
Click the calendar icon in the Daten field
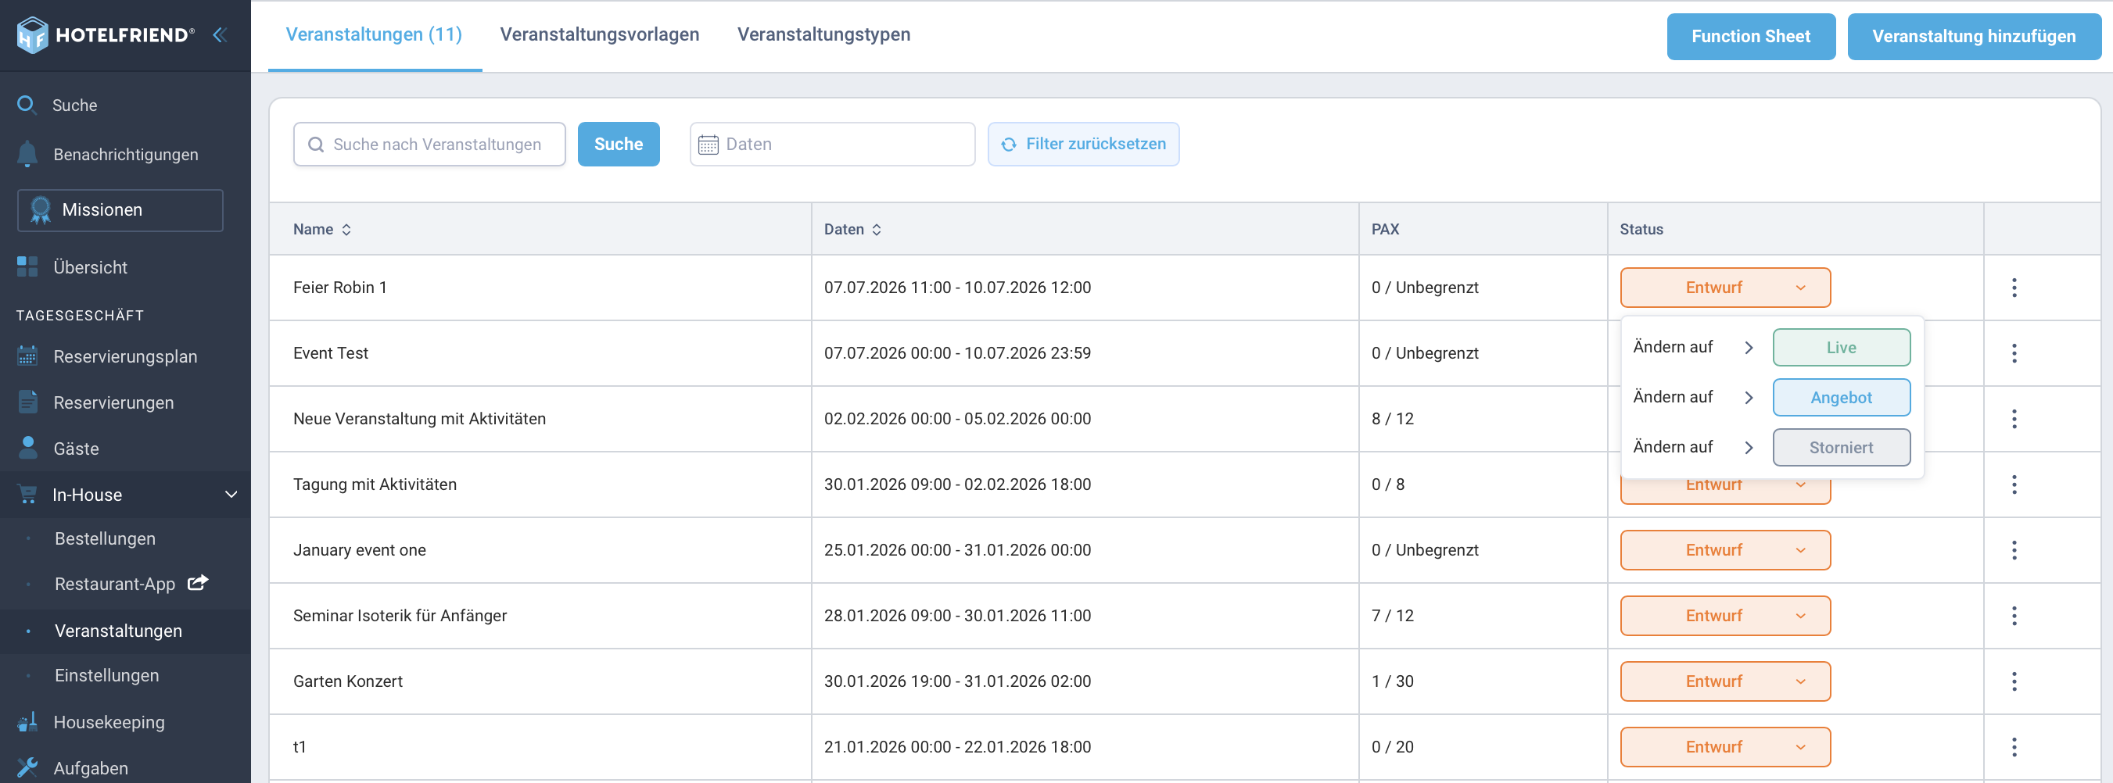(708, 145)
